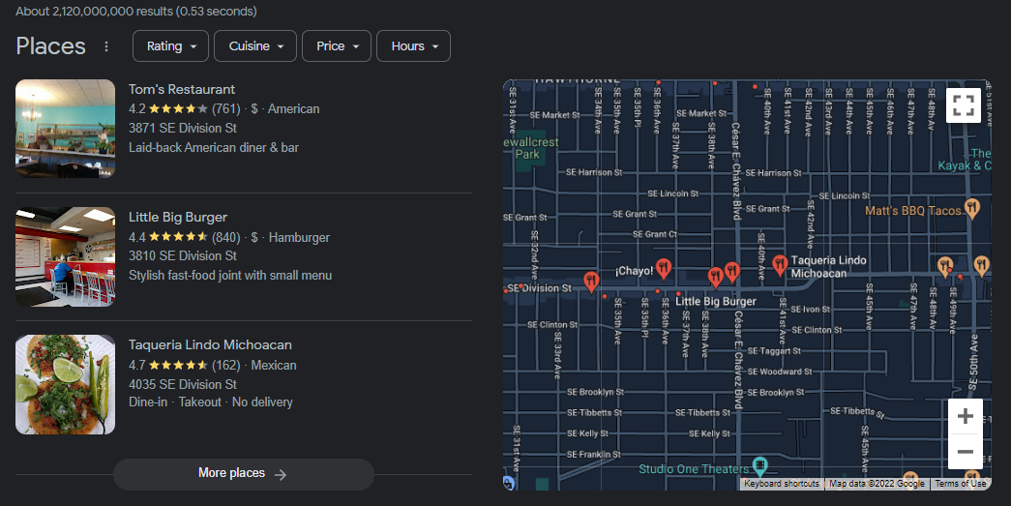Select the Matt's BBQ Tacos orange pin
1011x506 pixels.
click(971, 208)
